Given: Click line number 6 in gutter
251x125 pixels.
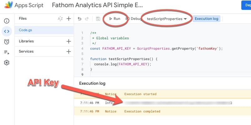Looking at the screenshot, I should coord(82,59).
